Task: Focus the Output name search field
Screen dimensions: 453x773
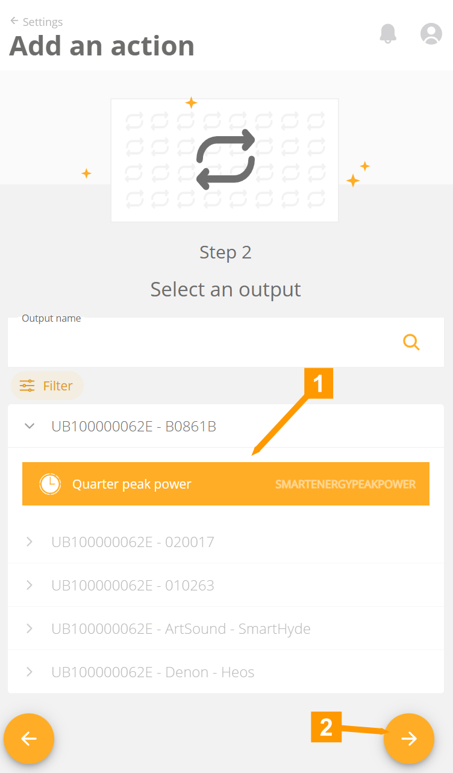Action: tap(226, 342)
